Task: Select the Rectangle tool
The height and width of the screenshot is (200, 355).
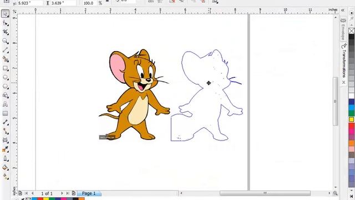Action: [5, 68]
